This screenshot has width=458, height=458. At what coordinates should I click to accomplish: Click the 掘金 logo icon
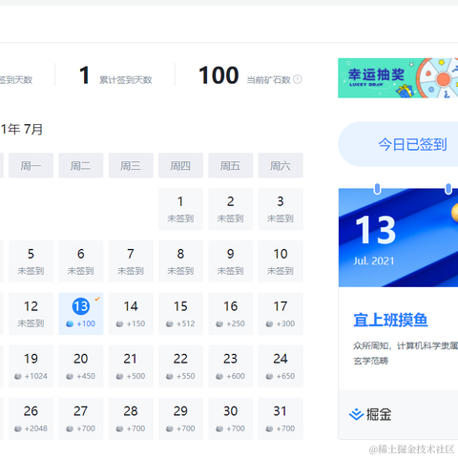[x=356, y=414]
